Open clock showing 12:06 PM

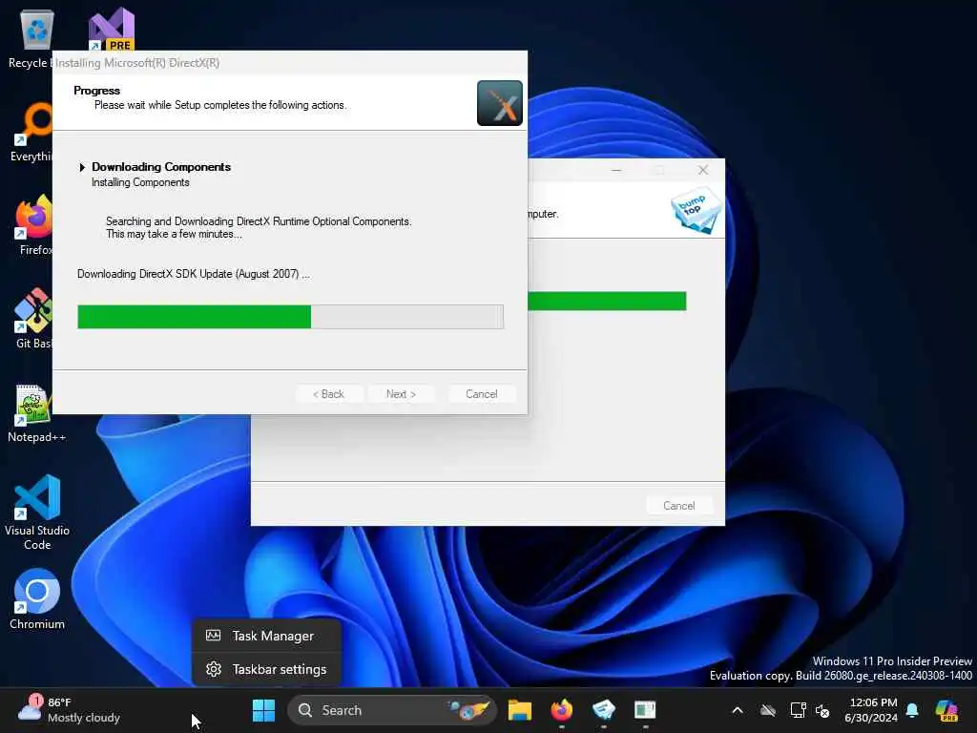[871, 710]
